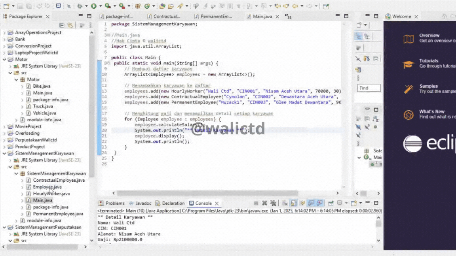Toggle Word Wrap in Console toolbar
The height and width of the screenshot is (256, 456).
point(302,203)
